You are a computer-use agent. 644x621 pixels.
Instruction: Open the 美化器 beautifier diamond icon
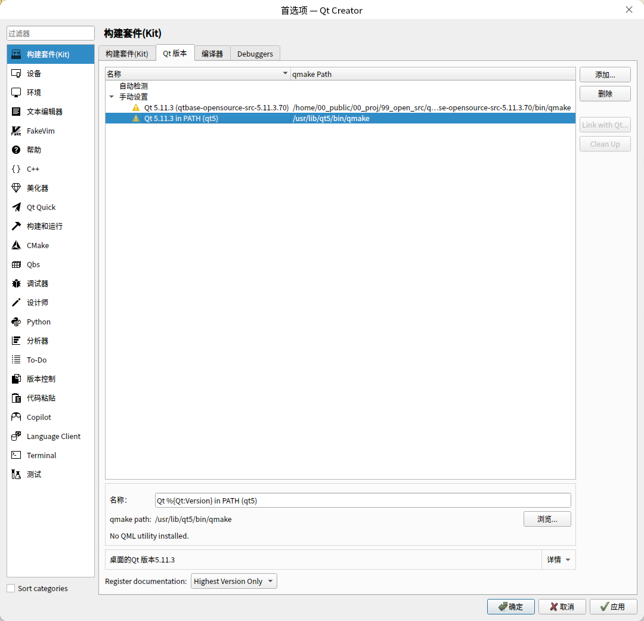click(x=16, y=188)
